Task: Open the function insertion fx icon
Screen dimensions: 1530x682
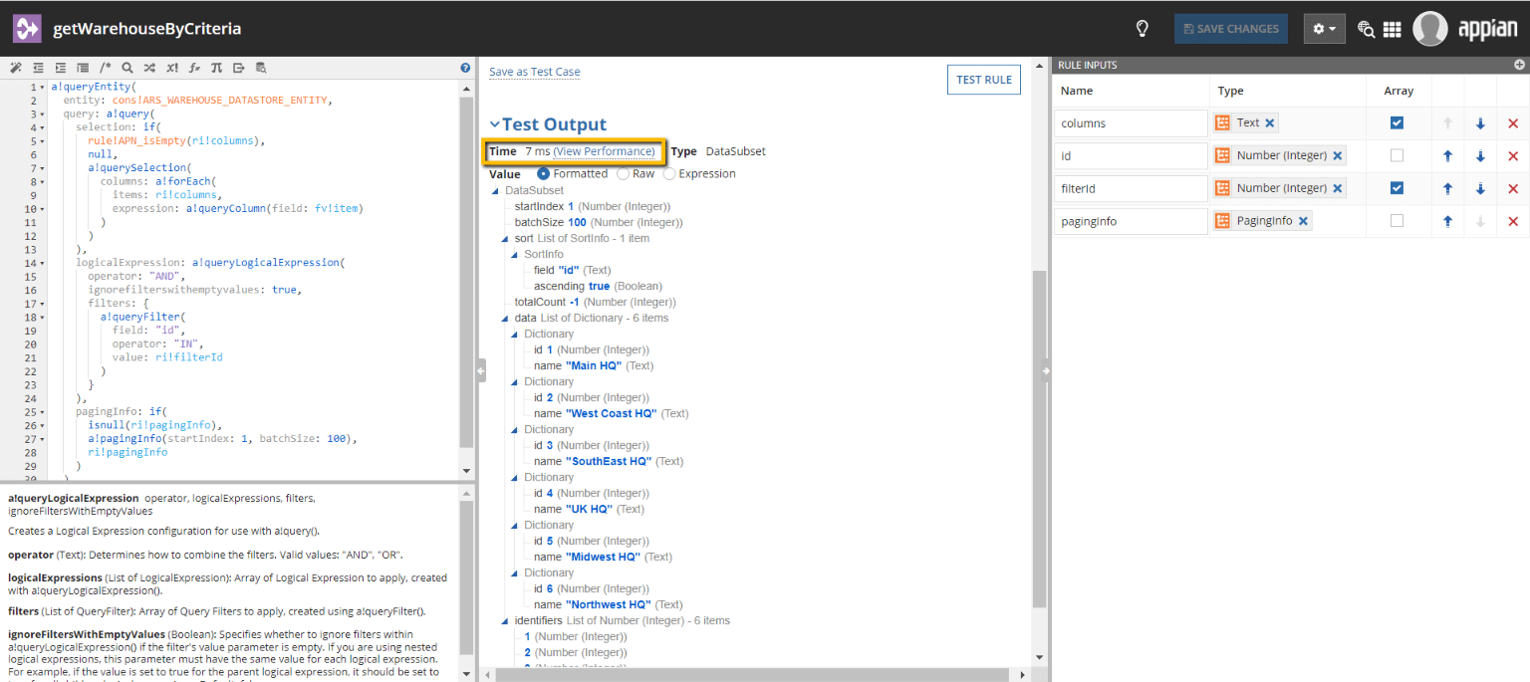Action: point(194,68)
